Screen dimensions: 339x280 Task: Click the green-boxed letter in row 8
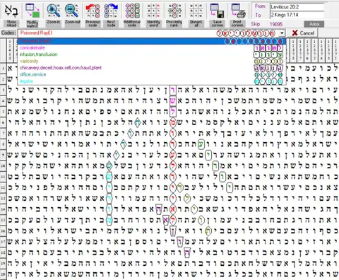tap(201, 144)
